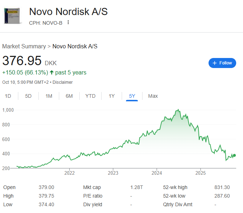Select the 1D time range tab
The width and height of the screenshot is (243, 213).
point(8,96)
